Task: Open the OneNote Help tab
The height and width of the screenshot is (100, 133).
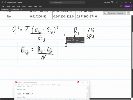Action: (x=40, y=6)
